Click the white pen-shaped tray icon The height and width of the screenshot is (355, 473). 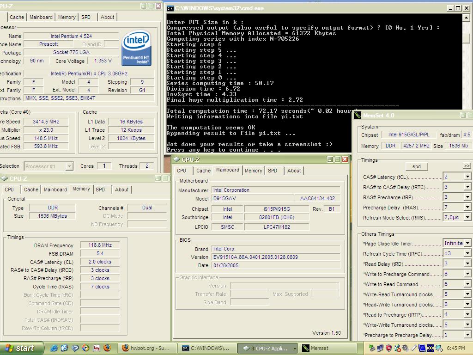click(x=414, y=348)
